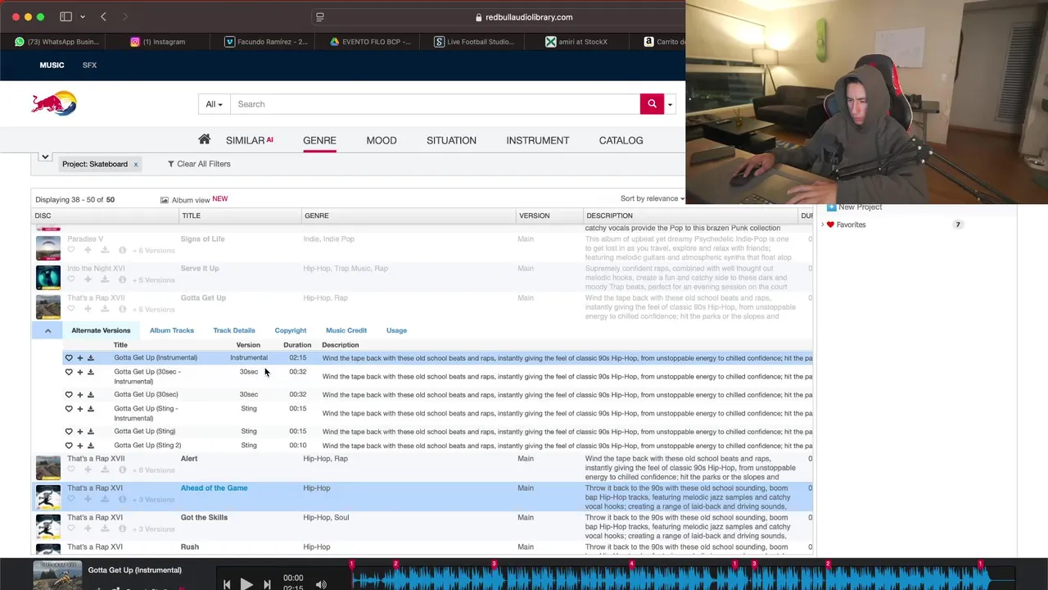This screenshot has height=590, width=1048.
Task: Skip to previous track in player
Action: point(227,584)
